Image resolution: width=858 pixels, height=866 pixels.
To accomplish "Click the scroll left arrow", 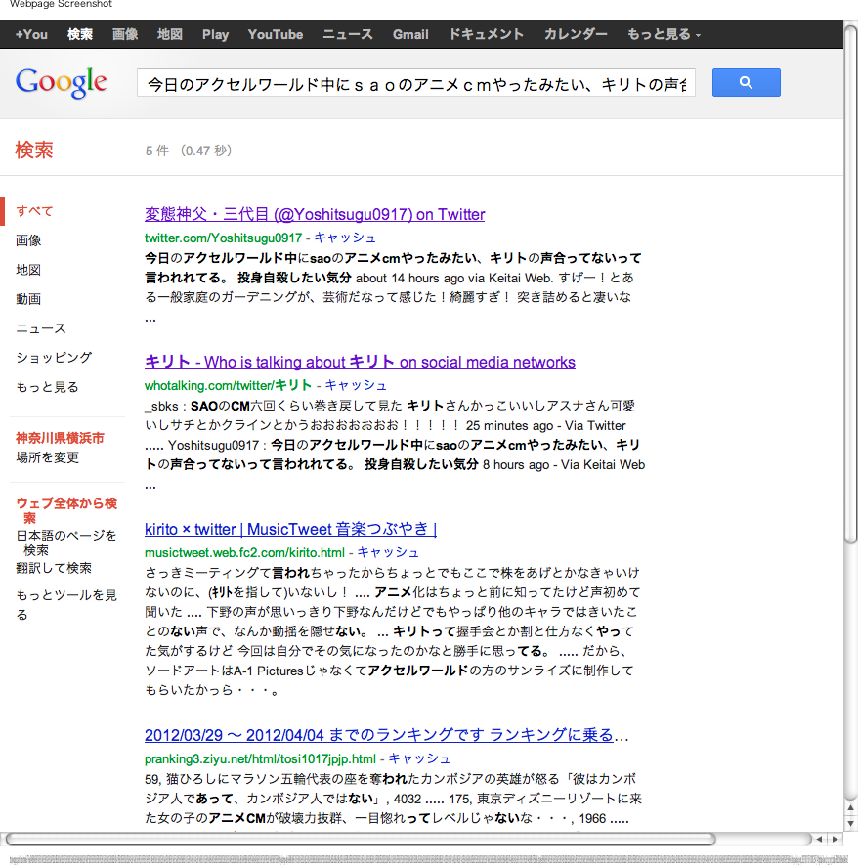I will 820,839.
